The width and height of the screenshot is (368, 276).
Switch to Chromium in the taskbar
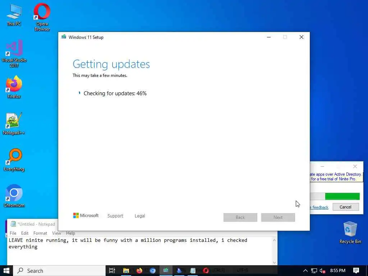(x=153, y=271)
